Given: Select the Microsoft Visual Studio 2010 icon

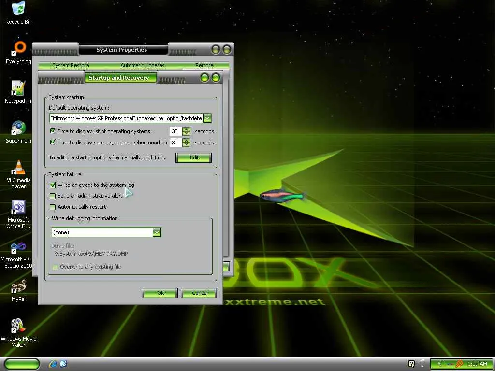Looking at the screenshot, I should [x=16, y=254].
